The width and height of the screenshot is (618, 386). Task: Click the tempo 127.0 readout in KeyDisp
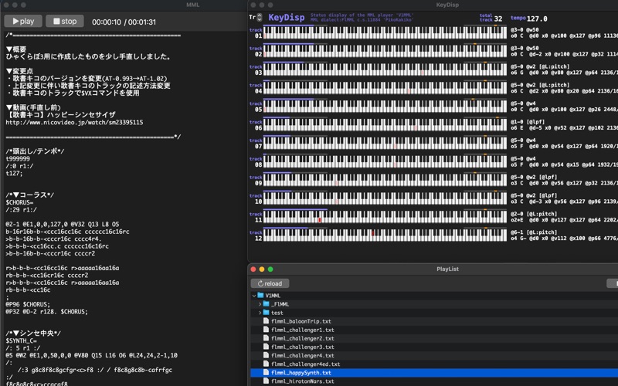point(529,19)
